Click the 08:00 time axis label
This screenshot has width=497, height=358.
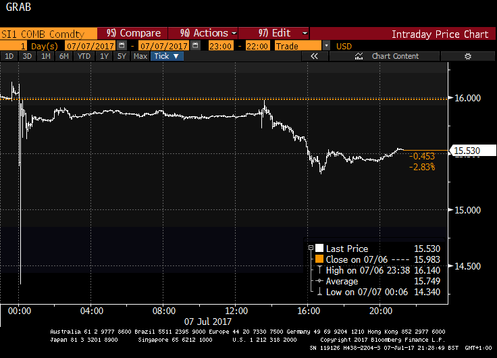(164, 311)
